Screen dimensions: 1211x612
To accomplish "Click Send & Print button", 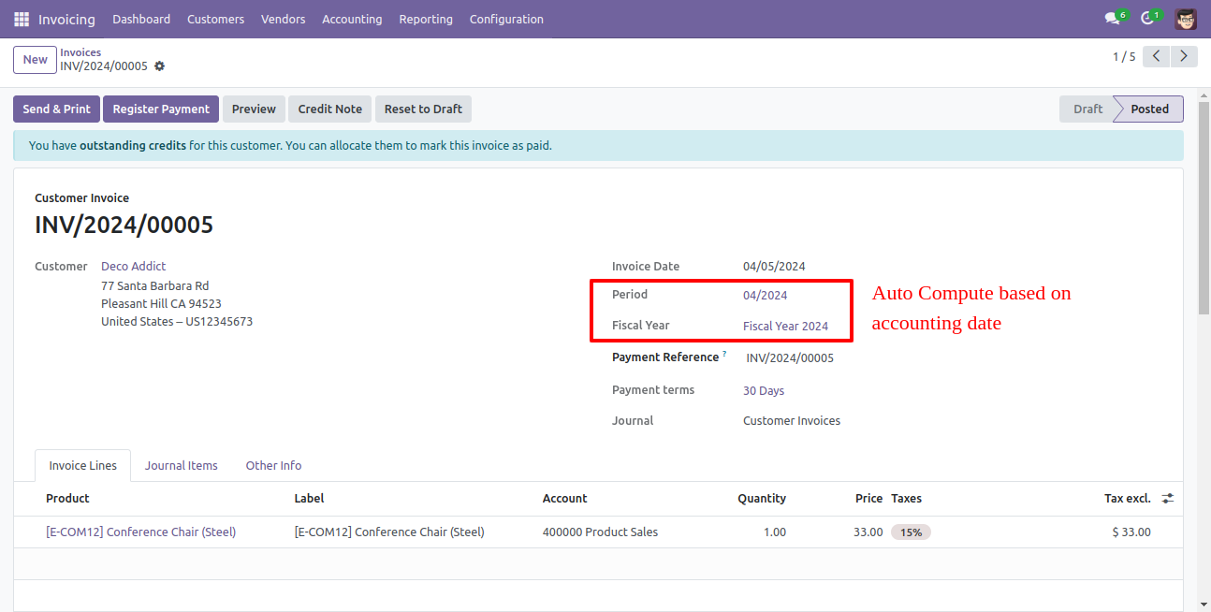I will coord(56,109).
